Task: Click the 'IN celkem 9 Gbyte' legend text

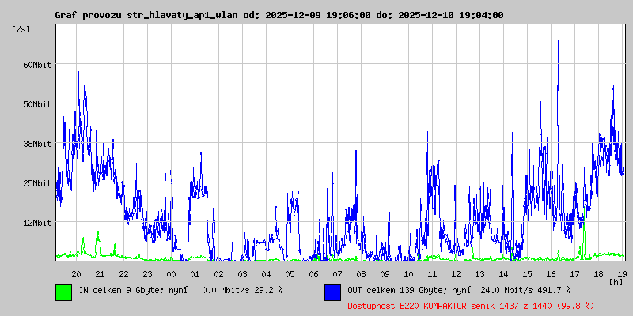Action: [121, 290]
